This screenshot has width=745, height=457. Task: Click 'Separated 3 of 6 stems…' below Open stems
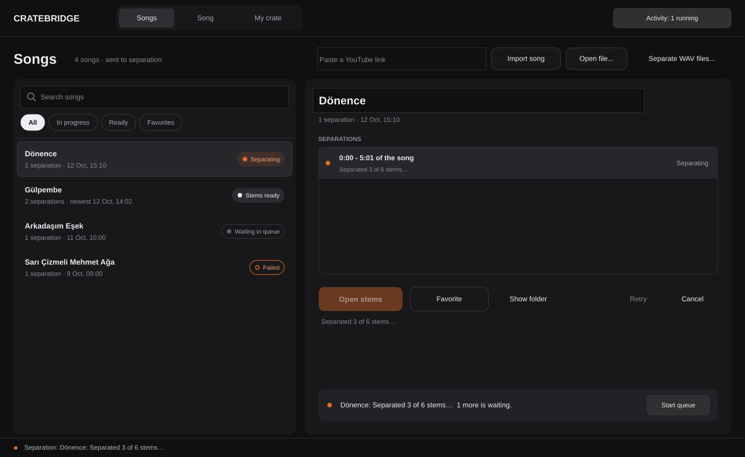tap(358, 322)
